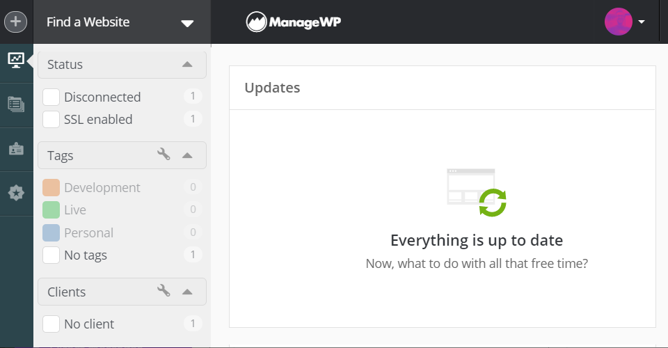Check the Disconnected filter checkbox
The image size is (668, 348).
[51, 97]
